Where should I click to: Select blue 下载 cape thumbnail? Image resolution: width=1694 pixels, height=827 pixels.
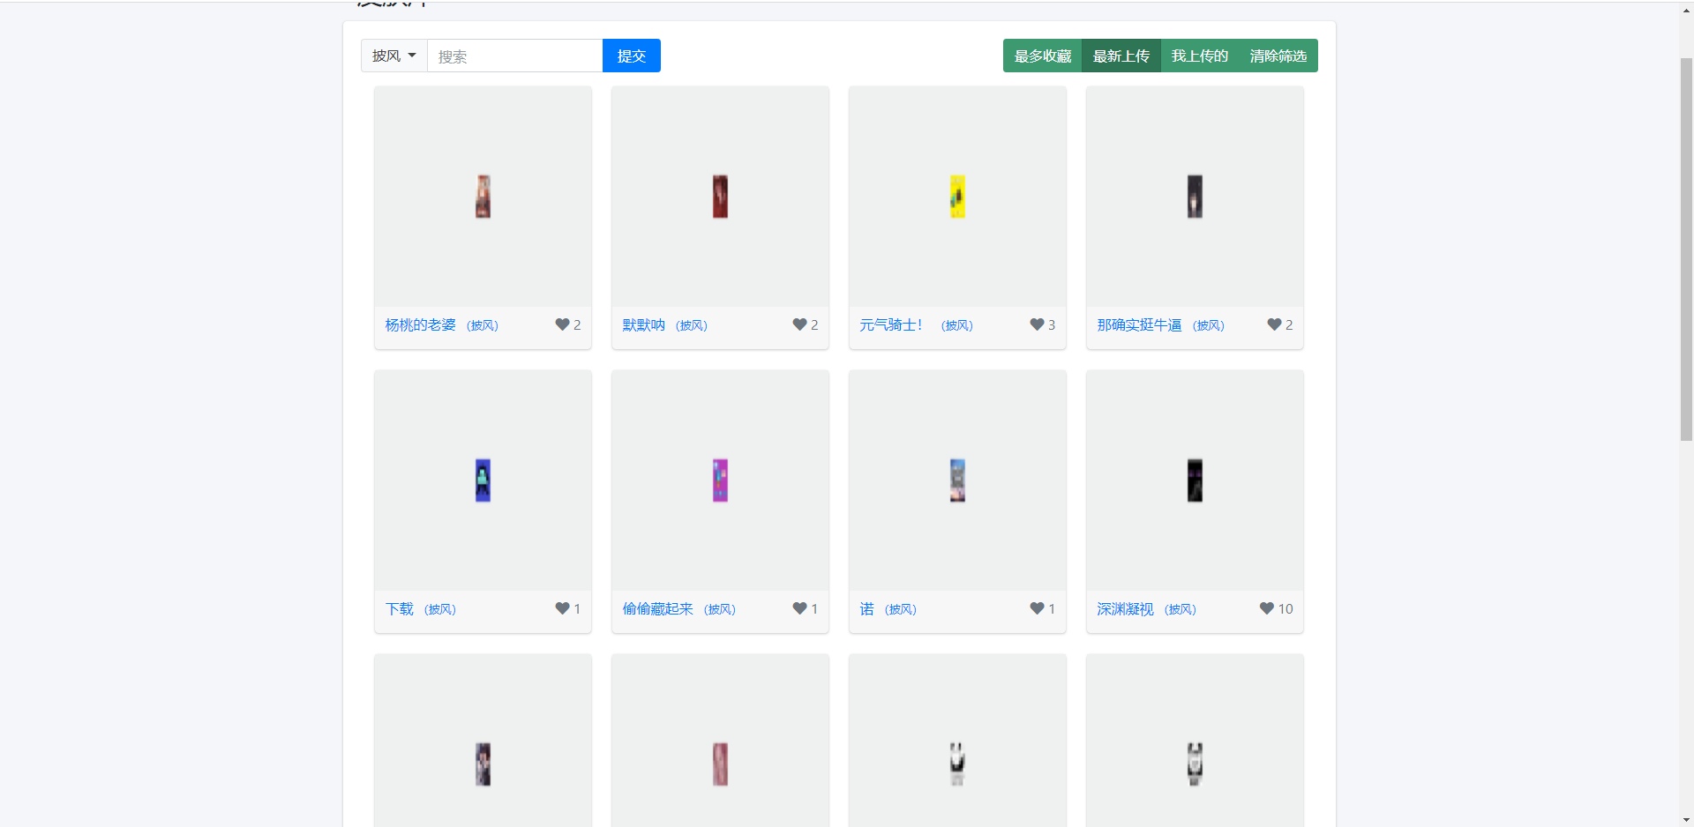[x=483, y=481]
